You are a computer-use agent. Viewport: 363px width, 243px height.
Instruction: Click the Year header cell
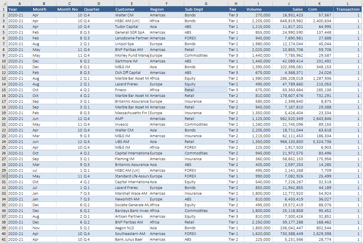point(19,9)
